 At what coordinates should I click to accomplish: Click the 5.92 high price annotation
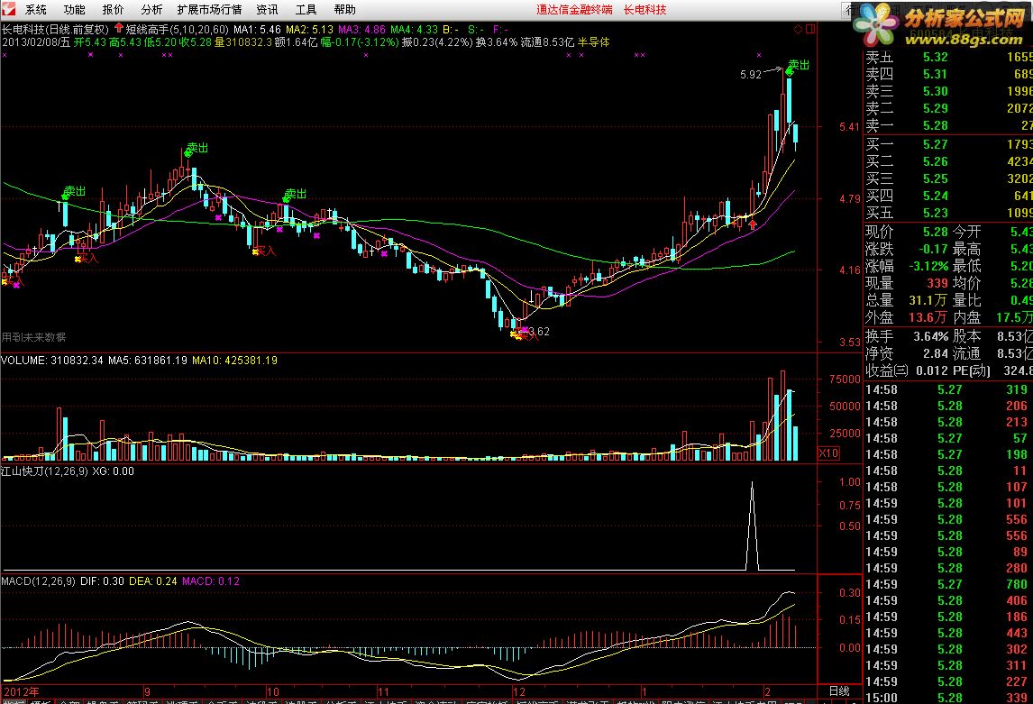click(x=750, y=75)
